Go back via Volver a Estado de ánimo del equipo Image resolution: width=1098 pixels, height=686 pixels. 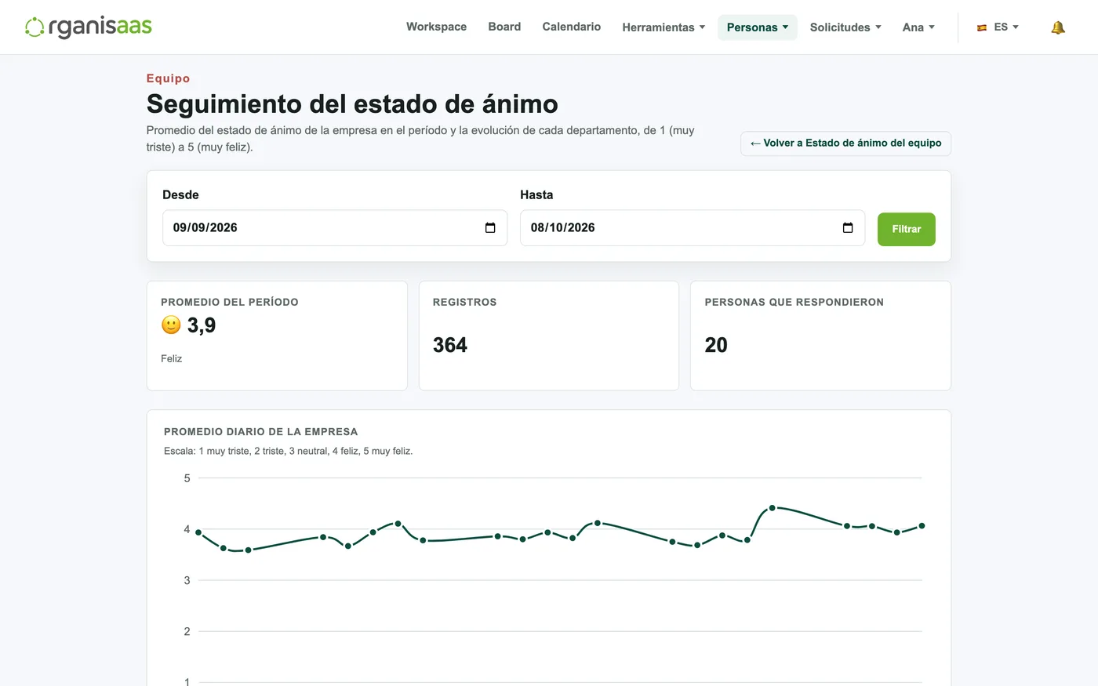[x=845, y=143]
